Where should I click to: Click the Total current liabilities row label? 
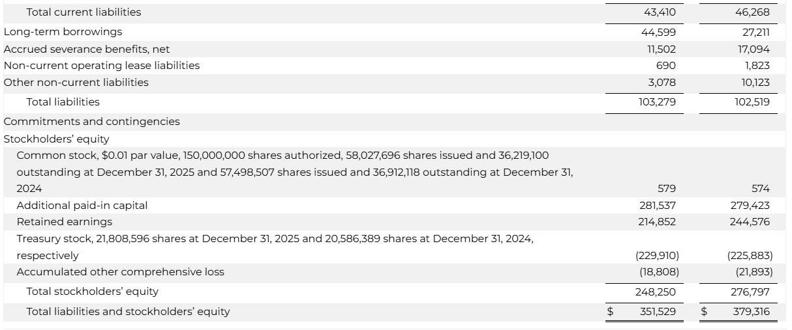click(84, 12)
